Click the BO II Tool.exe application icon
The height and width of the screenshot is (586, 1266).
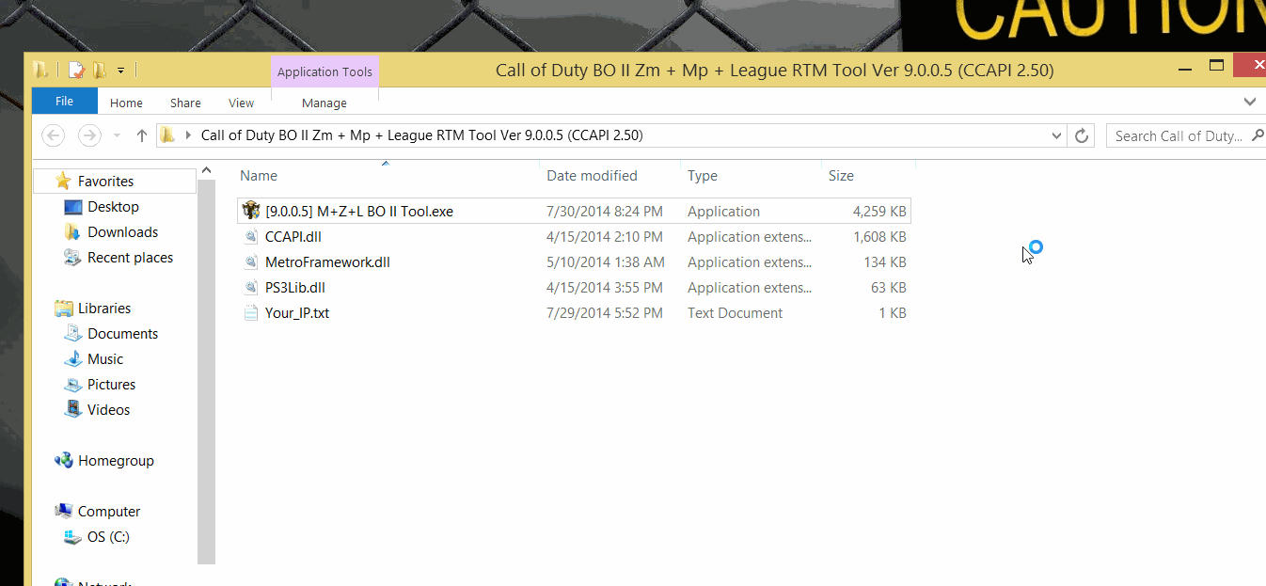coord(250,211)
